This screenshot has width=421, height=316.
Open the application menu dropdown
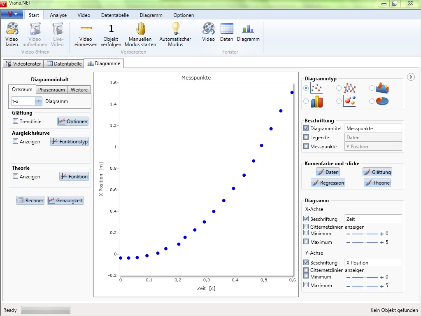(12, 14)
